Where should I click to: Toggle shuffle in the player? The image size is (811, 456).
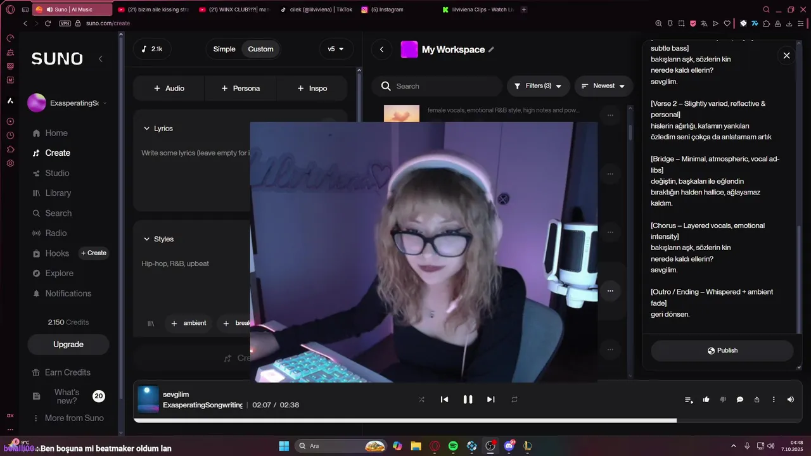[x=421, y=400]
